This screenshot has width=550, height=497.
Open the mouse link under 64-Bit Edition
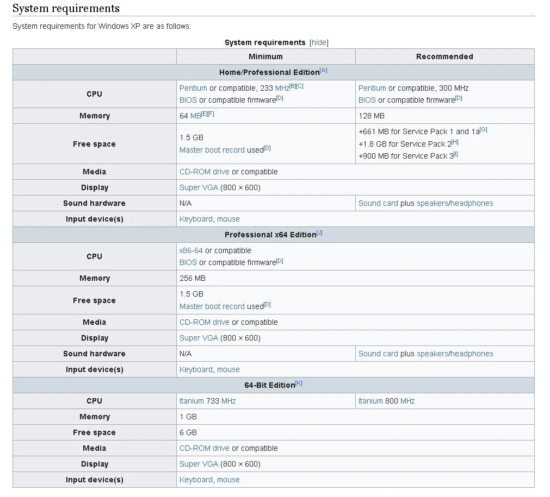pos(228,480)
